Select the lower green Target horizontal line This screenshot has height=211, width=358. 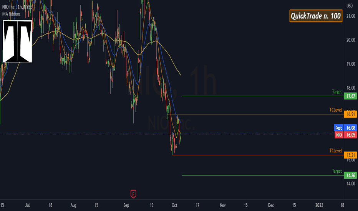263,175
